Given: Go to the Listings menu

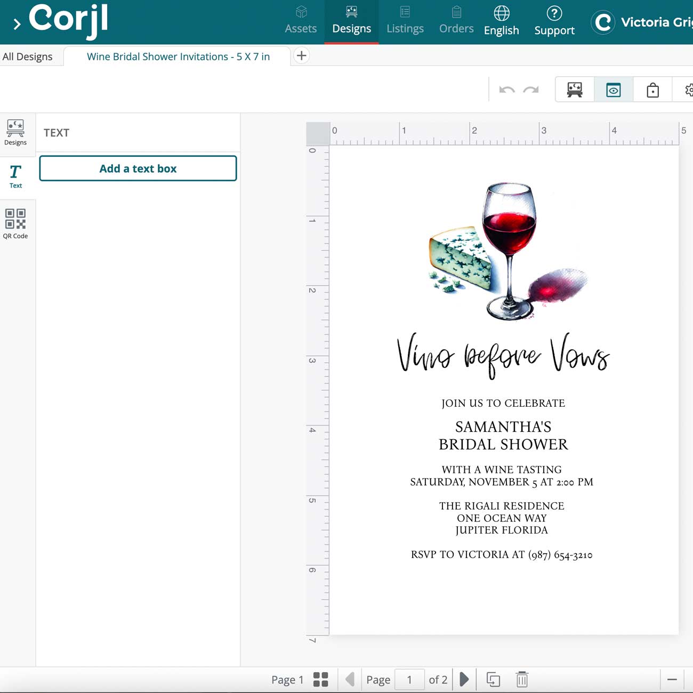Looking at the screenshot, I should coord(405,21).
